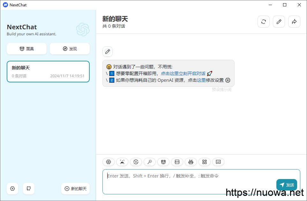Open the robot model selector
Image resolution: width=307 pixels, height=201 pixels.
click(191, 162)
